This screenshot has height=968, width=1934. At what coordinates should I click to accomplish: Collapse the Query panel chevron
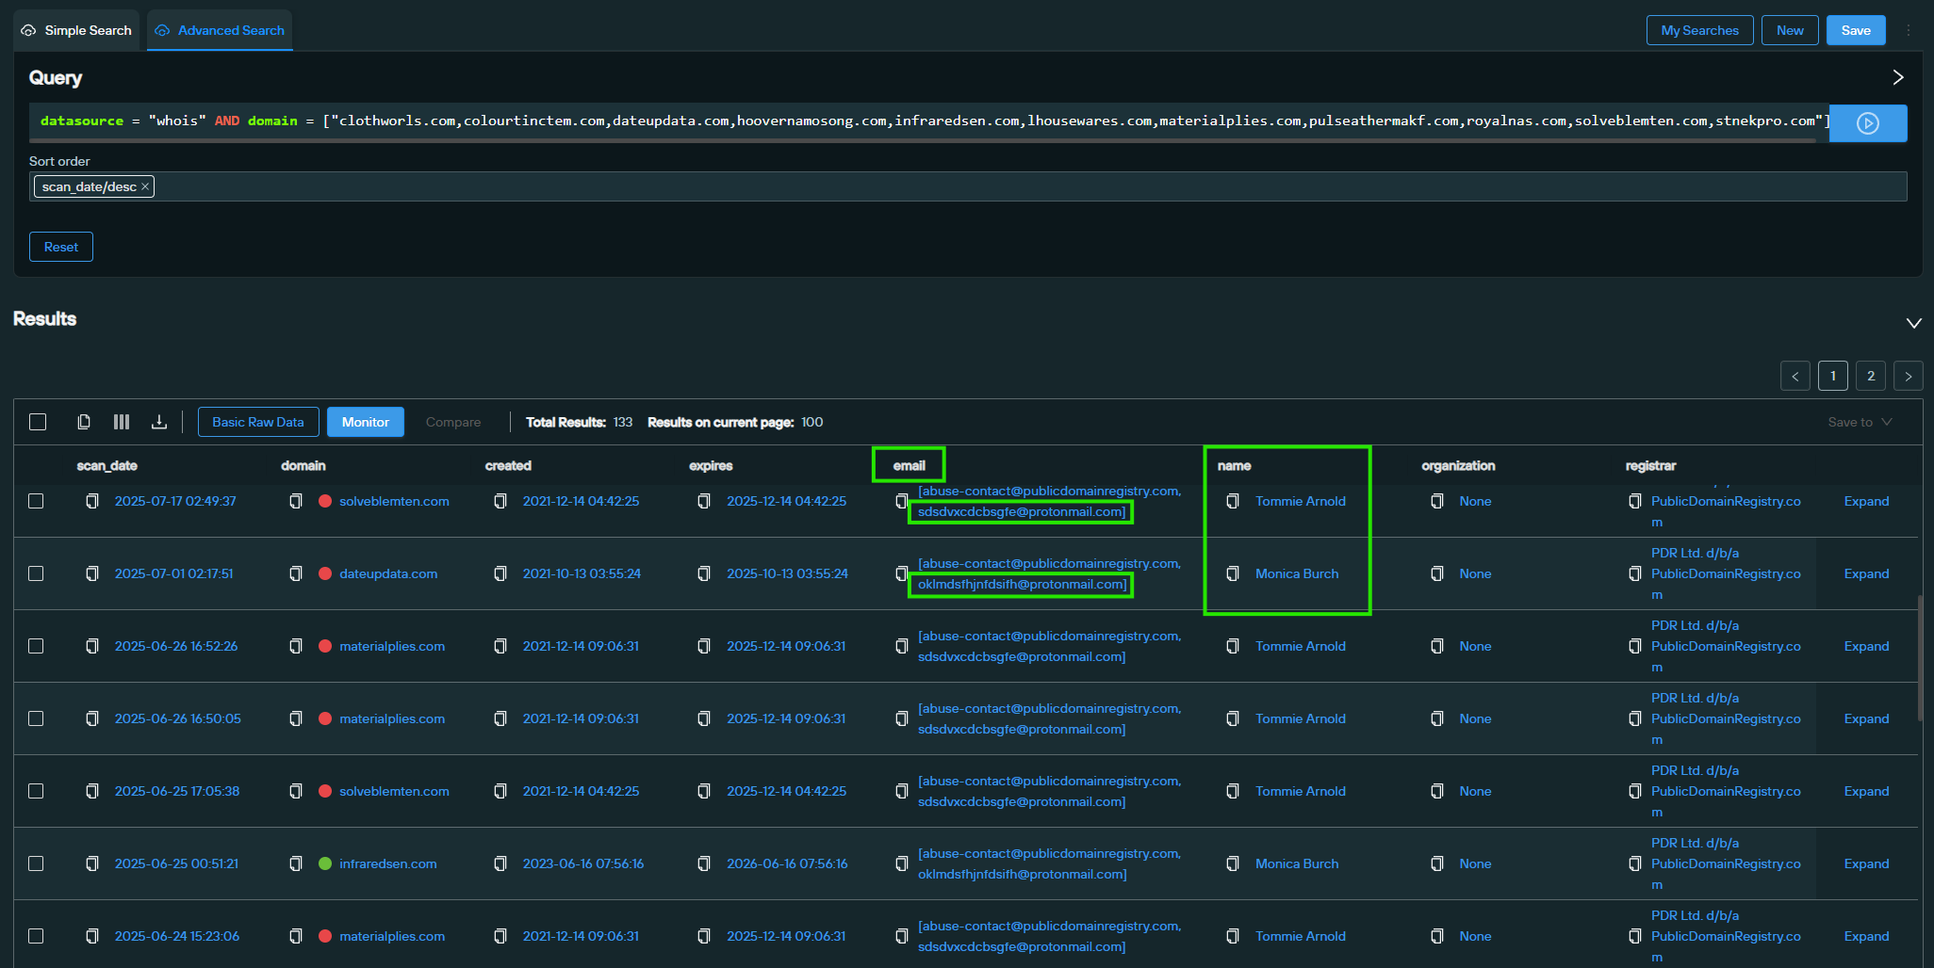click(1898, 77)
